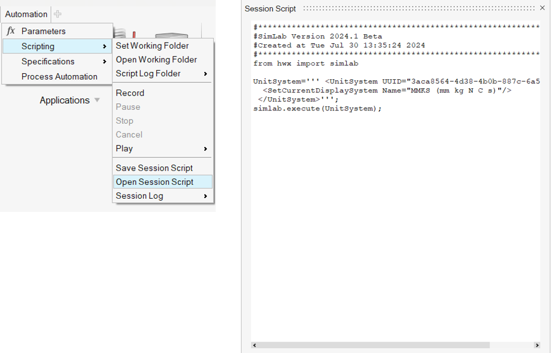551x353 pixels.
Task: Expand the Applications dropdown arrow
Action: pos(97,100)
